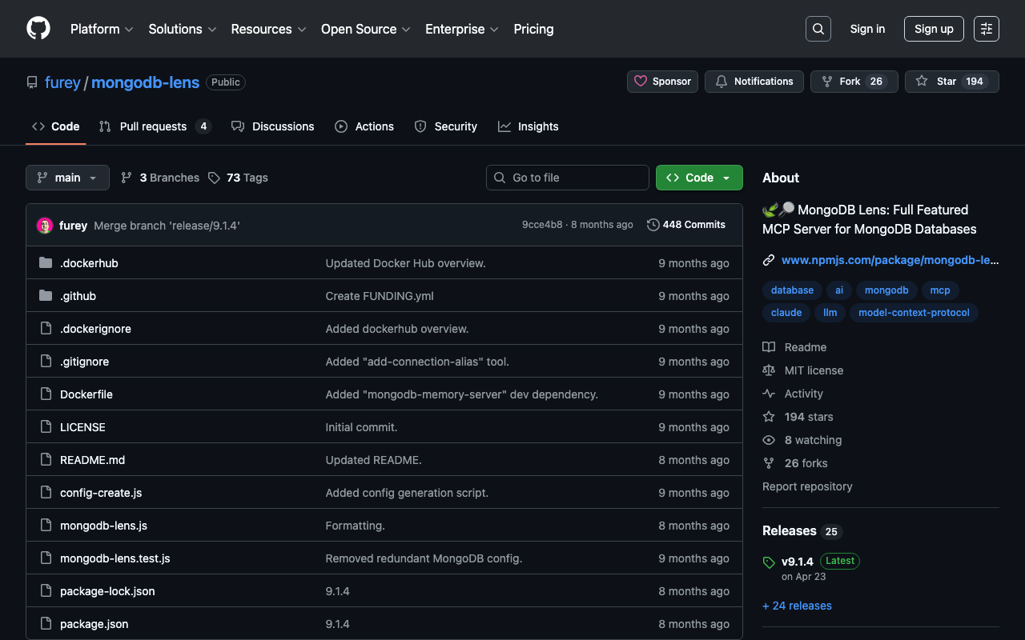Click furey's avatar in latest commit row
The image size is (1025, 640).
pyautogui.click(x=45, y=226)
